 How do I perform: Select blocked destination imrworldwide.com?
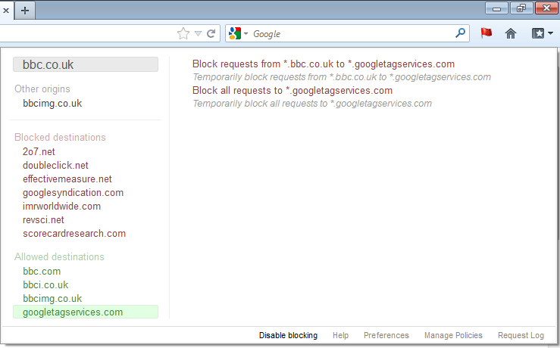pyautogui.click(x=61, y=207)
